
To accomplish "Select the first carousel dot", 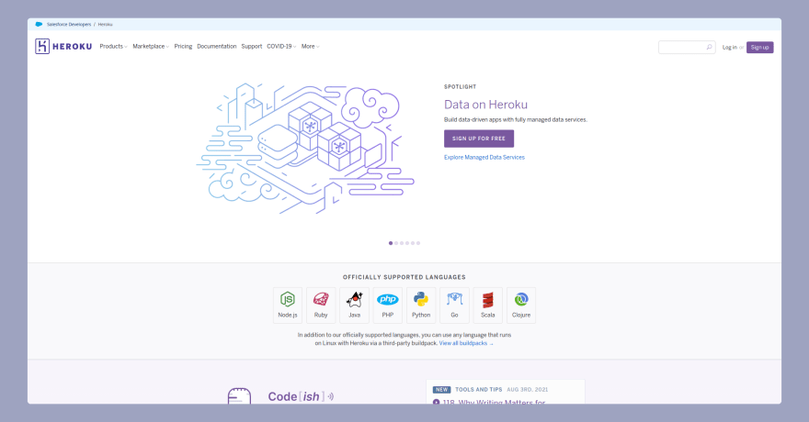I will click(391, 243).
